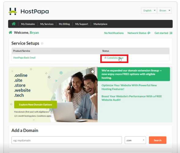Viewport: 180px width, 153px height.
Task: Open the .com domain extension dropdown
Action: (x=135, y=140)
